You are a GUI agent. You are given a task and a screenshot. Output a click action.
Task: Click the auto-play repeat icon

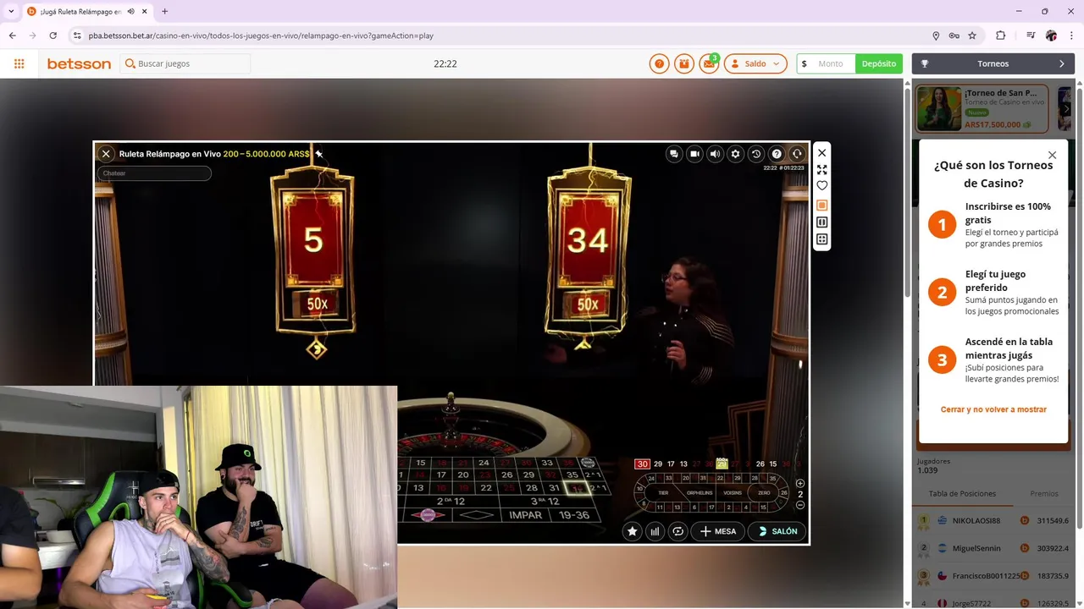click(x=677, y=531)
